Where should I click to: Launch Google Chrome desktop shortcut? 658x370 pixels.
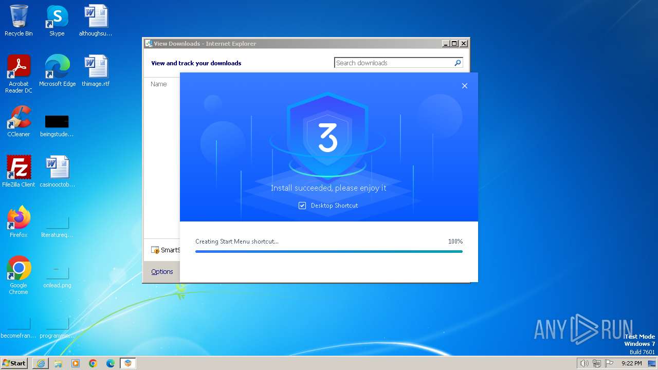point(19,275)
